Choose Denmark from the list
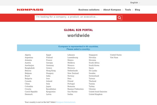Image resolution: width=157 pixels, height=105 pixels. (x=29, y=94)
